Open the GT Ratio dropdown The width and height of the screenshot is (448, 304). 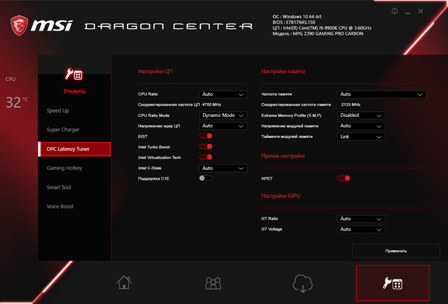click(361, 219)
